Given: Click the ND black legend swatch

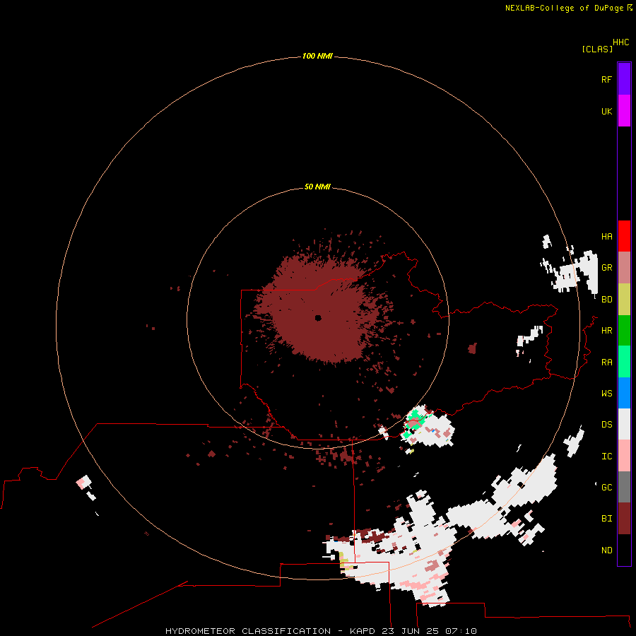Looking at the screenshot, I should click(x=624, y=550).
